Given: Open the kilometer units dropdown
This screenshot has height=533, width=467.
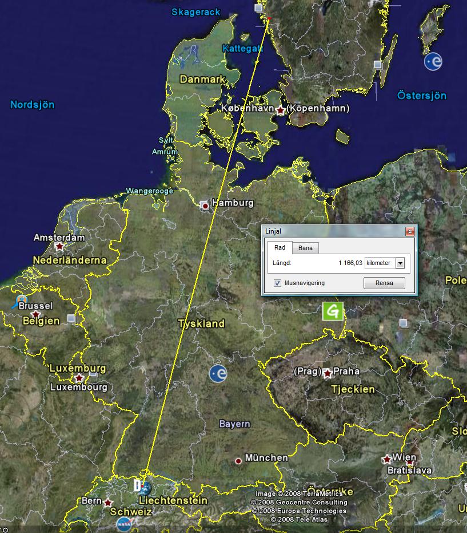Looking at the screenshot, I should [x=401, y=263].
